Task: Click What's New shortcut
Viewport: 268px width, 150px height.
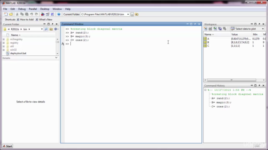Action: 44,20
